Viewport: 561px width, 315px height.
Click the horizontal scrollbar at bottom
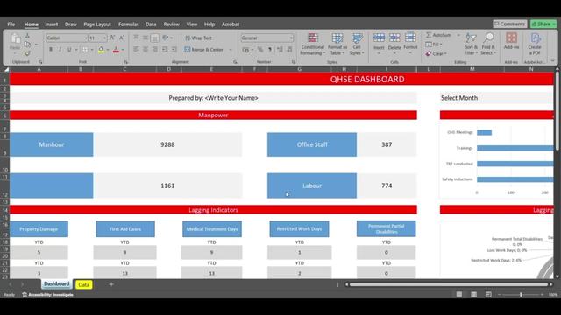point(449,284)
